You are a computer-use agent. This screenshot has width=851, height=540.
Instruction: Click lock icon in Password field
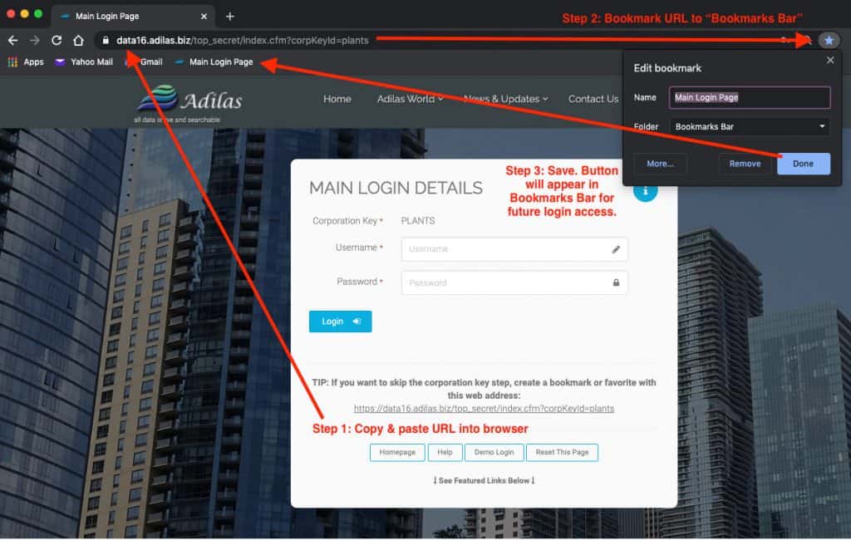(616, 282)
